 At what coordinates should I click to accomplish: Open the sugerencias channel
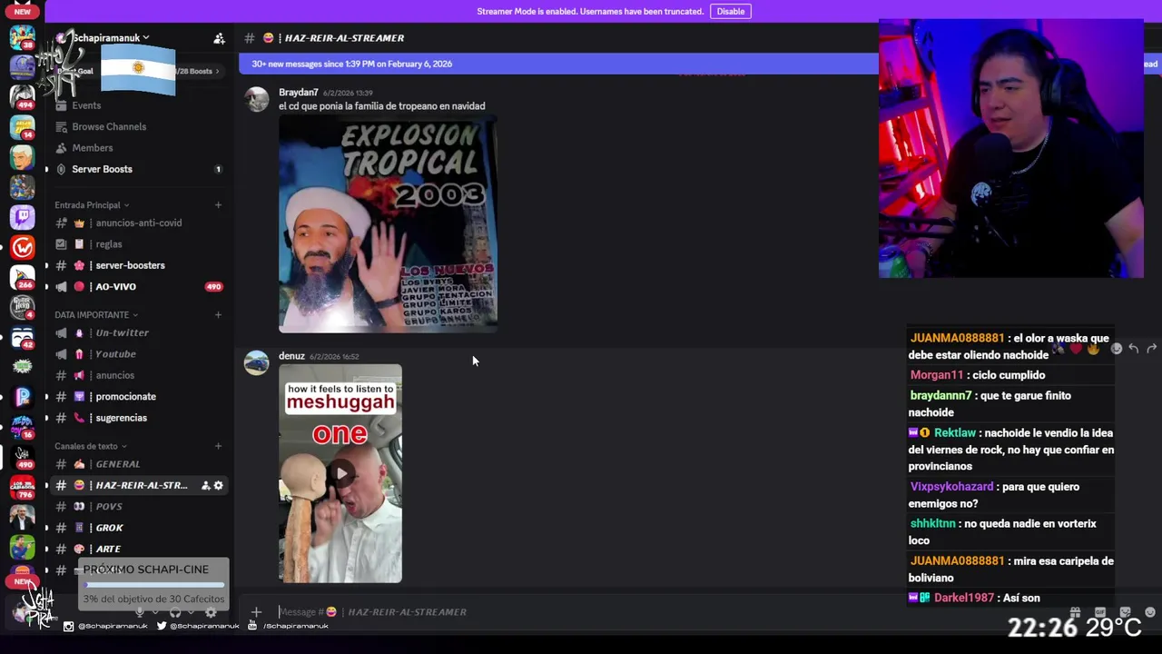point(136,418)
